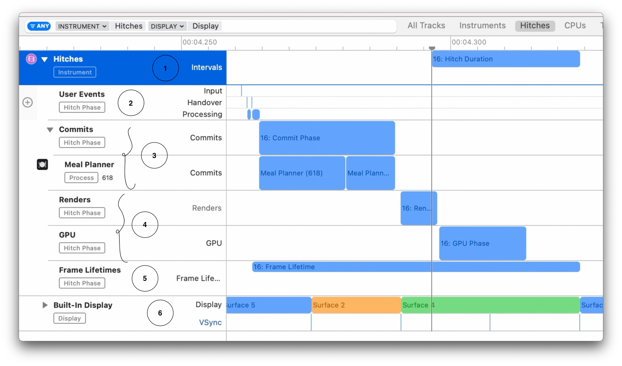
Task: Switch to the Instruments tab
Action: pyautogui.click(x=482, y=26)
